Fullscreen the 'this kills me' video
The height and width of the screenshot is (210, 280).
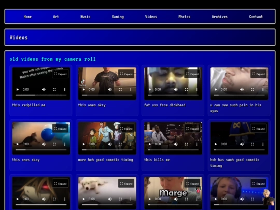pyautogui.click(x=187, y=144)
